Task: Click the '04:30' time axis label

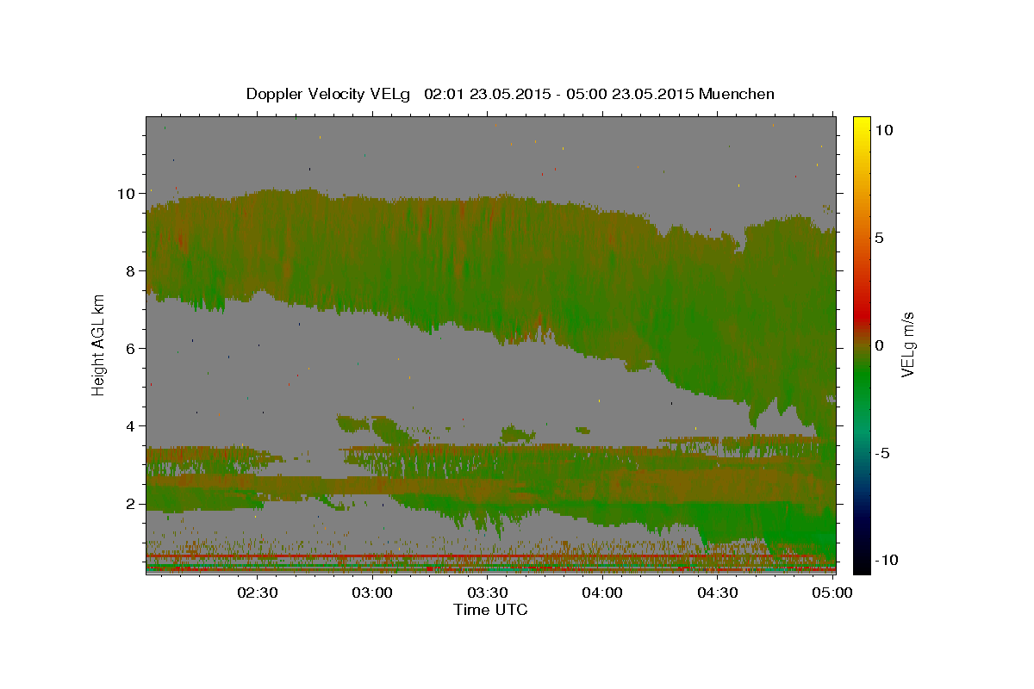Action: pos(717,593)
